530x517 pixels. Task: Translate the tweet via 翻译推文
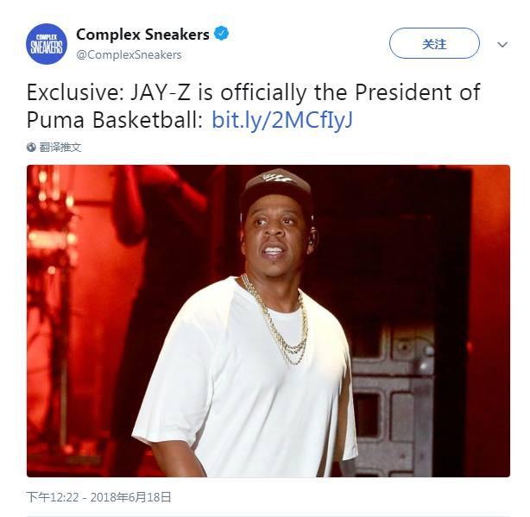click(60, 147)
